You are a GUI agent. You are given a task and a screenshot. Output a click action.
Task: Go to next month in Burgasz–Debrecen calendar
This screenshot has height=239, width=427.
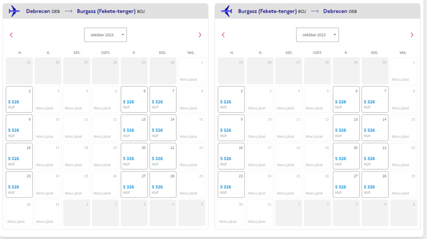tap(412, 35)
